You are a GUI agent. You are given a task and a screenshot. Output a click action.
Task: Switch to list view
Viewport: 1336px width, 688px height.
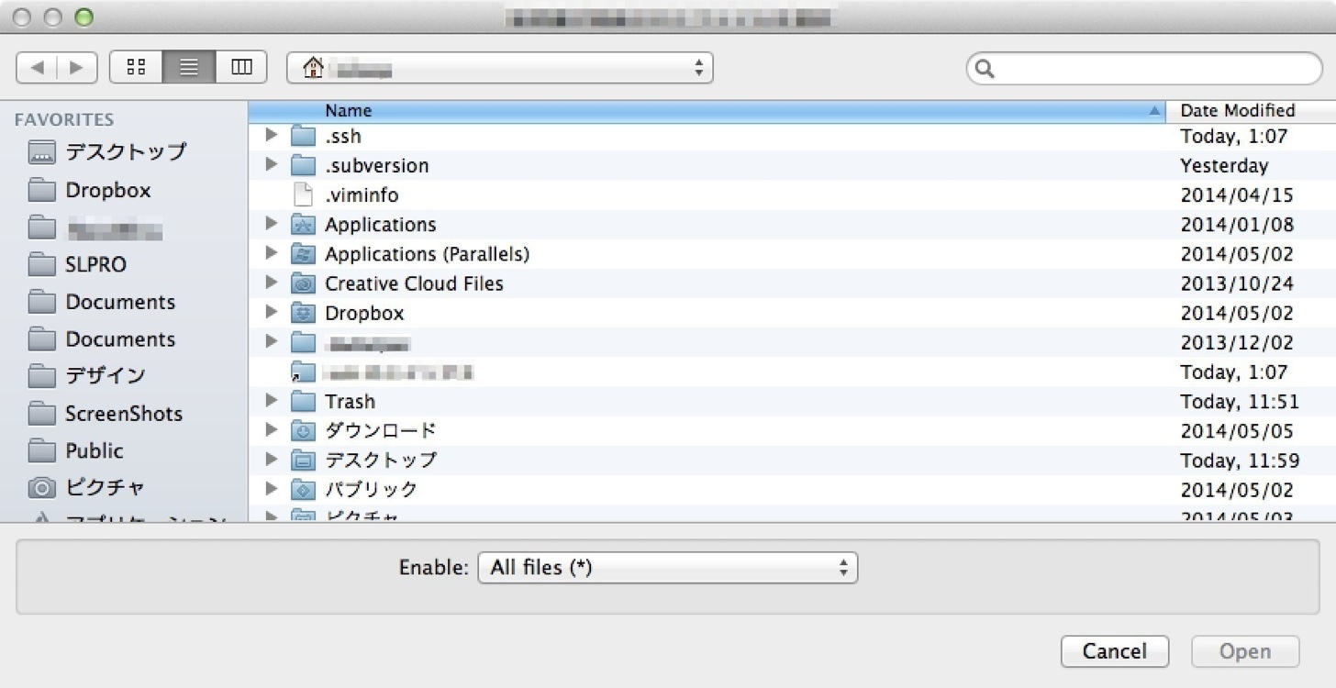pyautogui.click(x=189, y=67)
